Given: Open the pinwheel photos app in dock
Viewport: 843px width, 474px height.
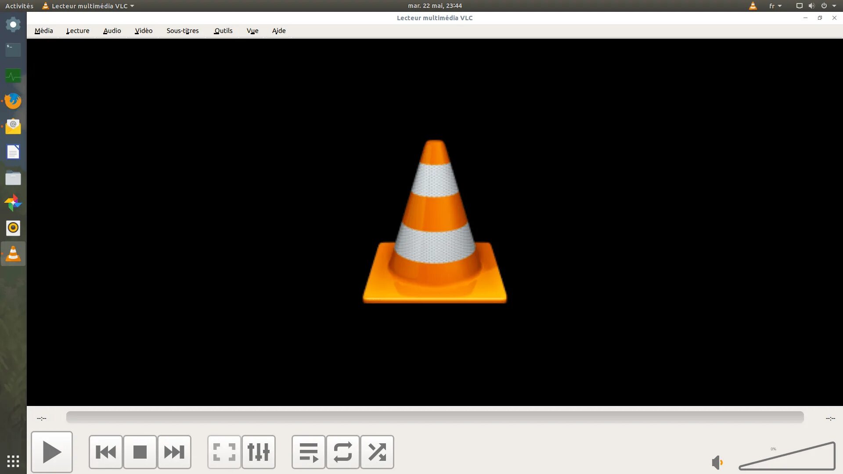Looking at the screenshot, I should pos(13,203).
